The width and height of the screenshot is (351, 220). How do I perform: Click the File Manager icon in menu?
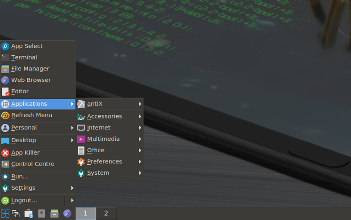5,69
